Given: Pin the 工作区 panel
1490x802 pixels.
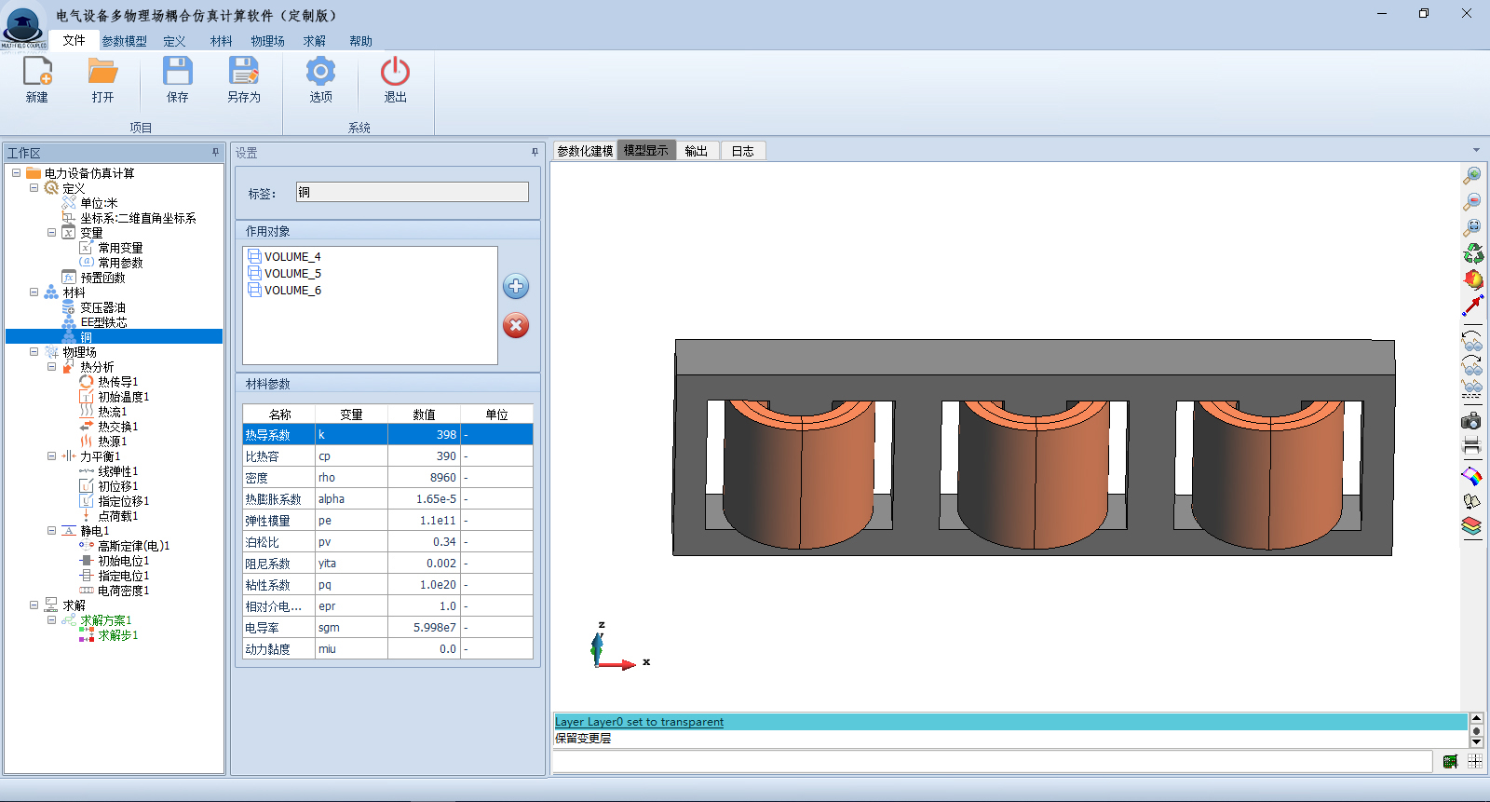Looking at the screenshot, I should [215, 152].
